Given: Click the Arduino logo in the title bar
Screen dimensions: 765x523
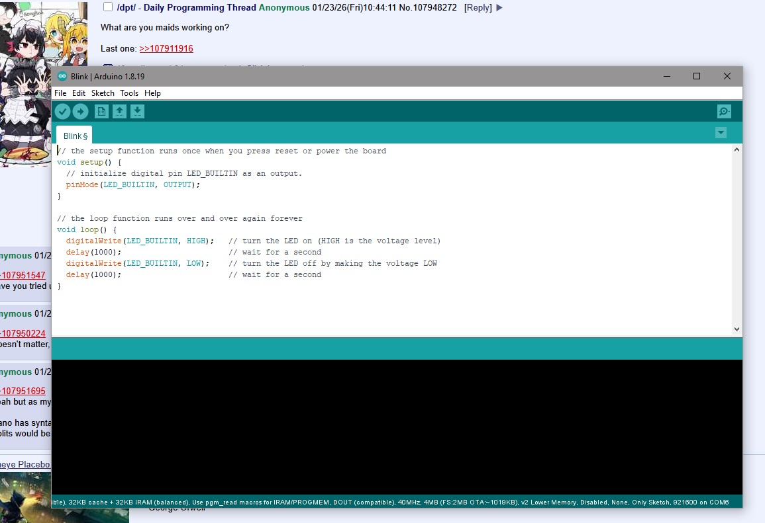Looking at the screenshot, I should click(x=62, y=76).
